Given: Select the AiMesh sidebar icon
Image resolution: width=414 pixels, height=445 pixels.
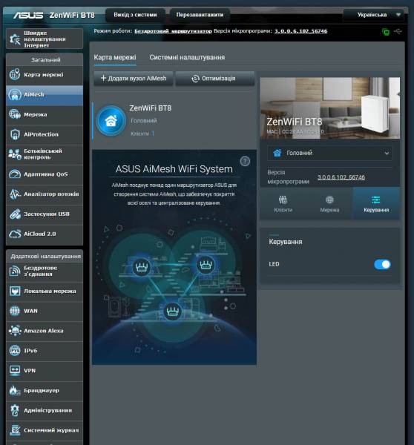Looking at the screenshot, I should click(x=15, y=94).
